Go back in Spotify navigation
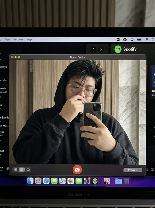The image size is (155, 208). point(93,49)
